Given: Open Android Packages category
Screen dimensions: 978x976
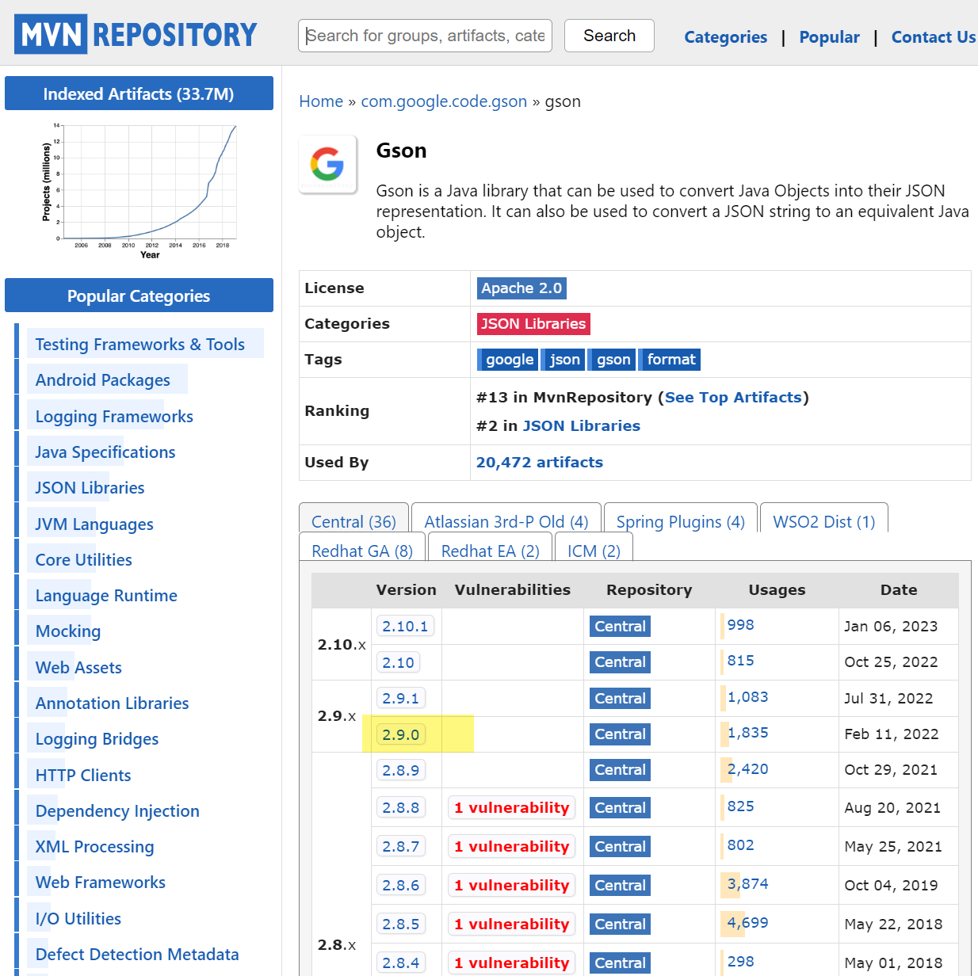Looking at the screenshot, I should (102, 380).
